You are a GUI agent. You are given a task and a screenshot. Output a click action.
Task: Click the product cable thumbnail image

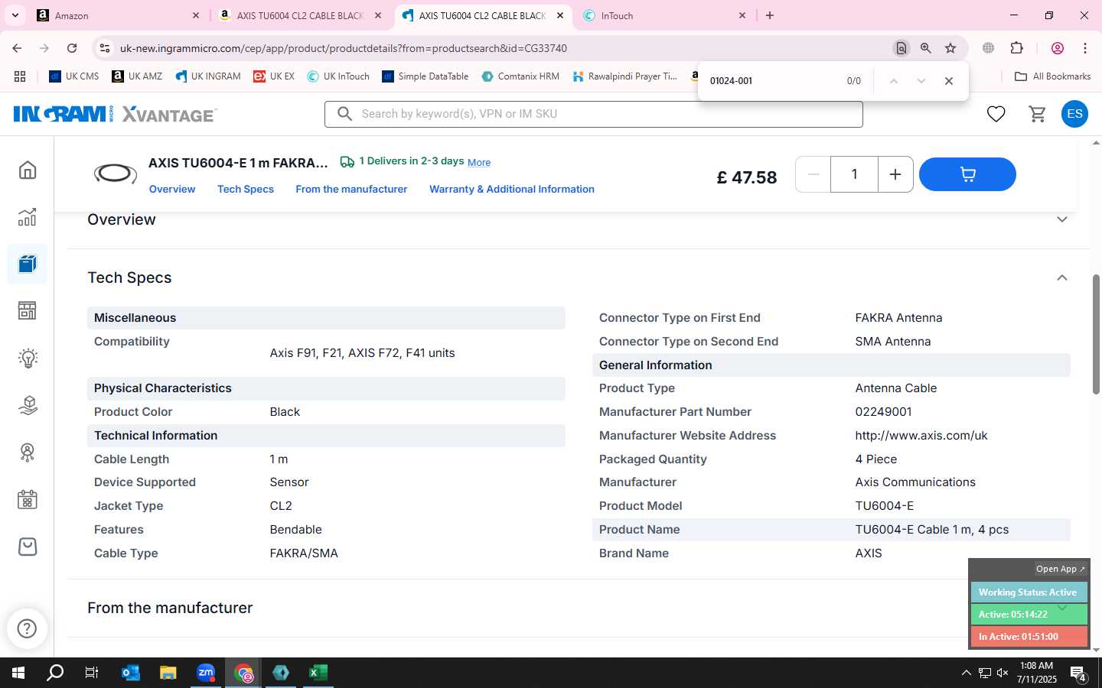pyautogui.click(x=116, y=174)
